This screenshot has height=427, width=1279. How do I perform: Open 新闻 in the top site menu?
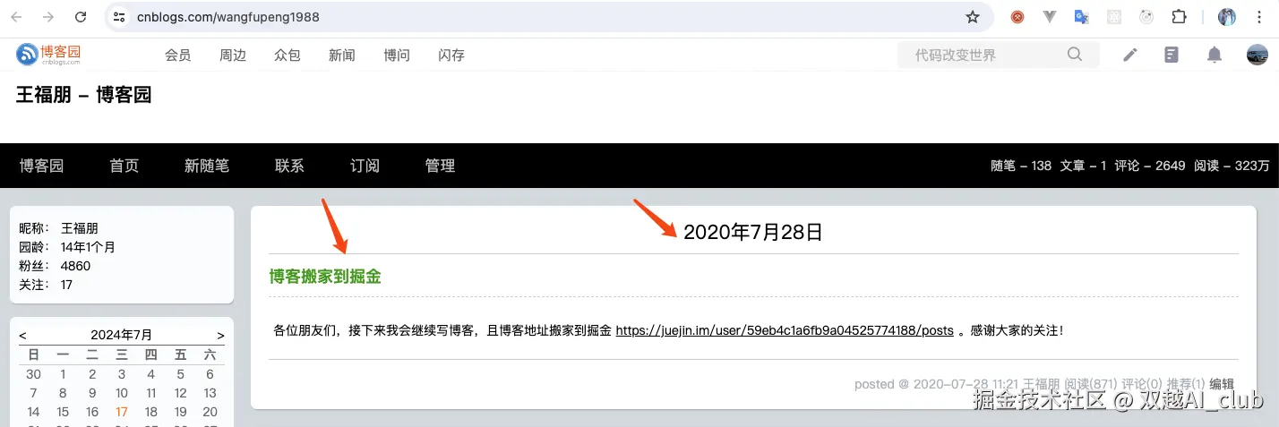point(342,55)
